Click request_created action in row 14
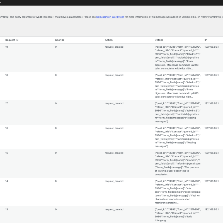This screenshot has width=223, height=223. [114, 181]
